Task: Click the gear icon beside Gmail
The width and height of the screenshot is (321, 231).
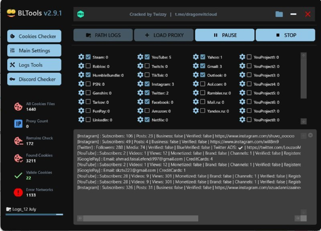Action: tap(196, 66)
